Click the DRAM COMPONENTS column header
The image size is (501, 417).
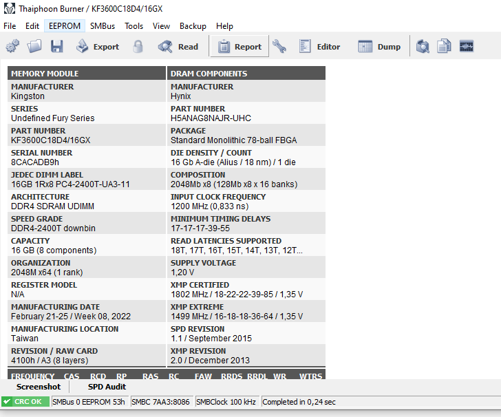[246, 73]
